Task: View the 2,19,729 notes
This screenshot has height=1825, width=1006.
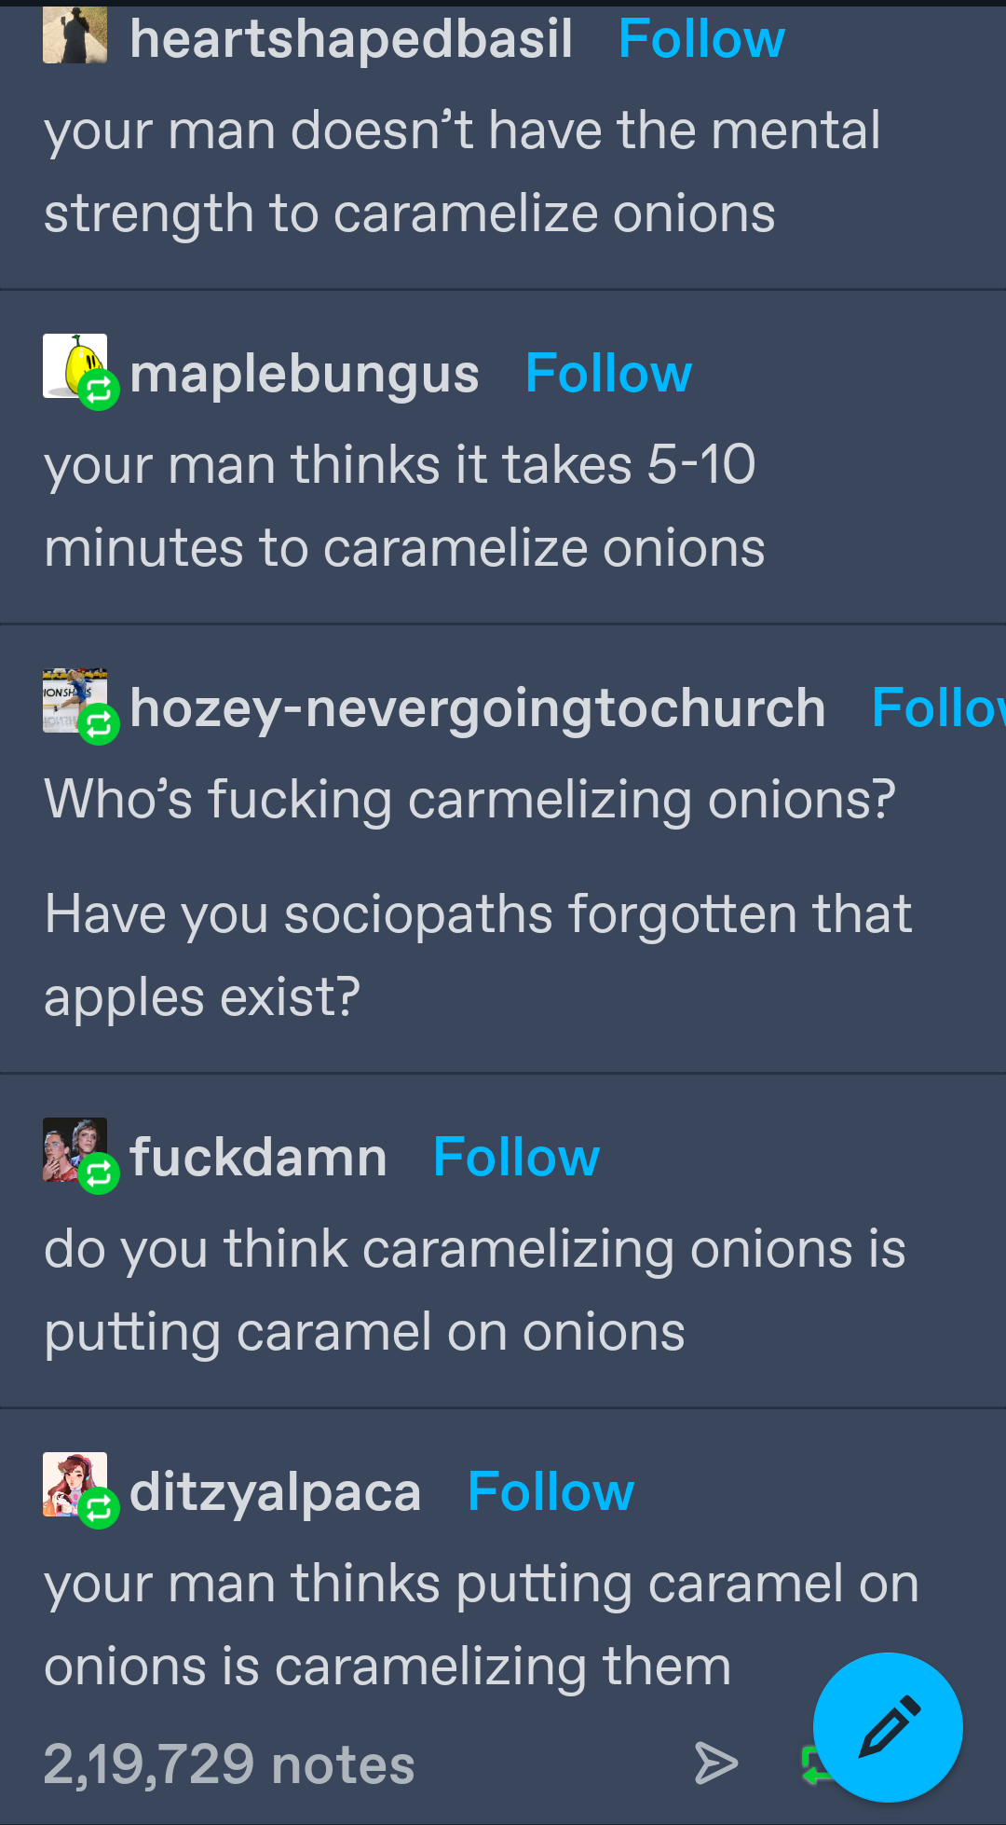Action: click(229, 1763)
